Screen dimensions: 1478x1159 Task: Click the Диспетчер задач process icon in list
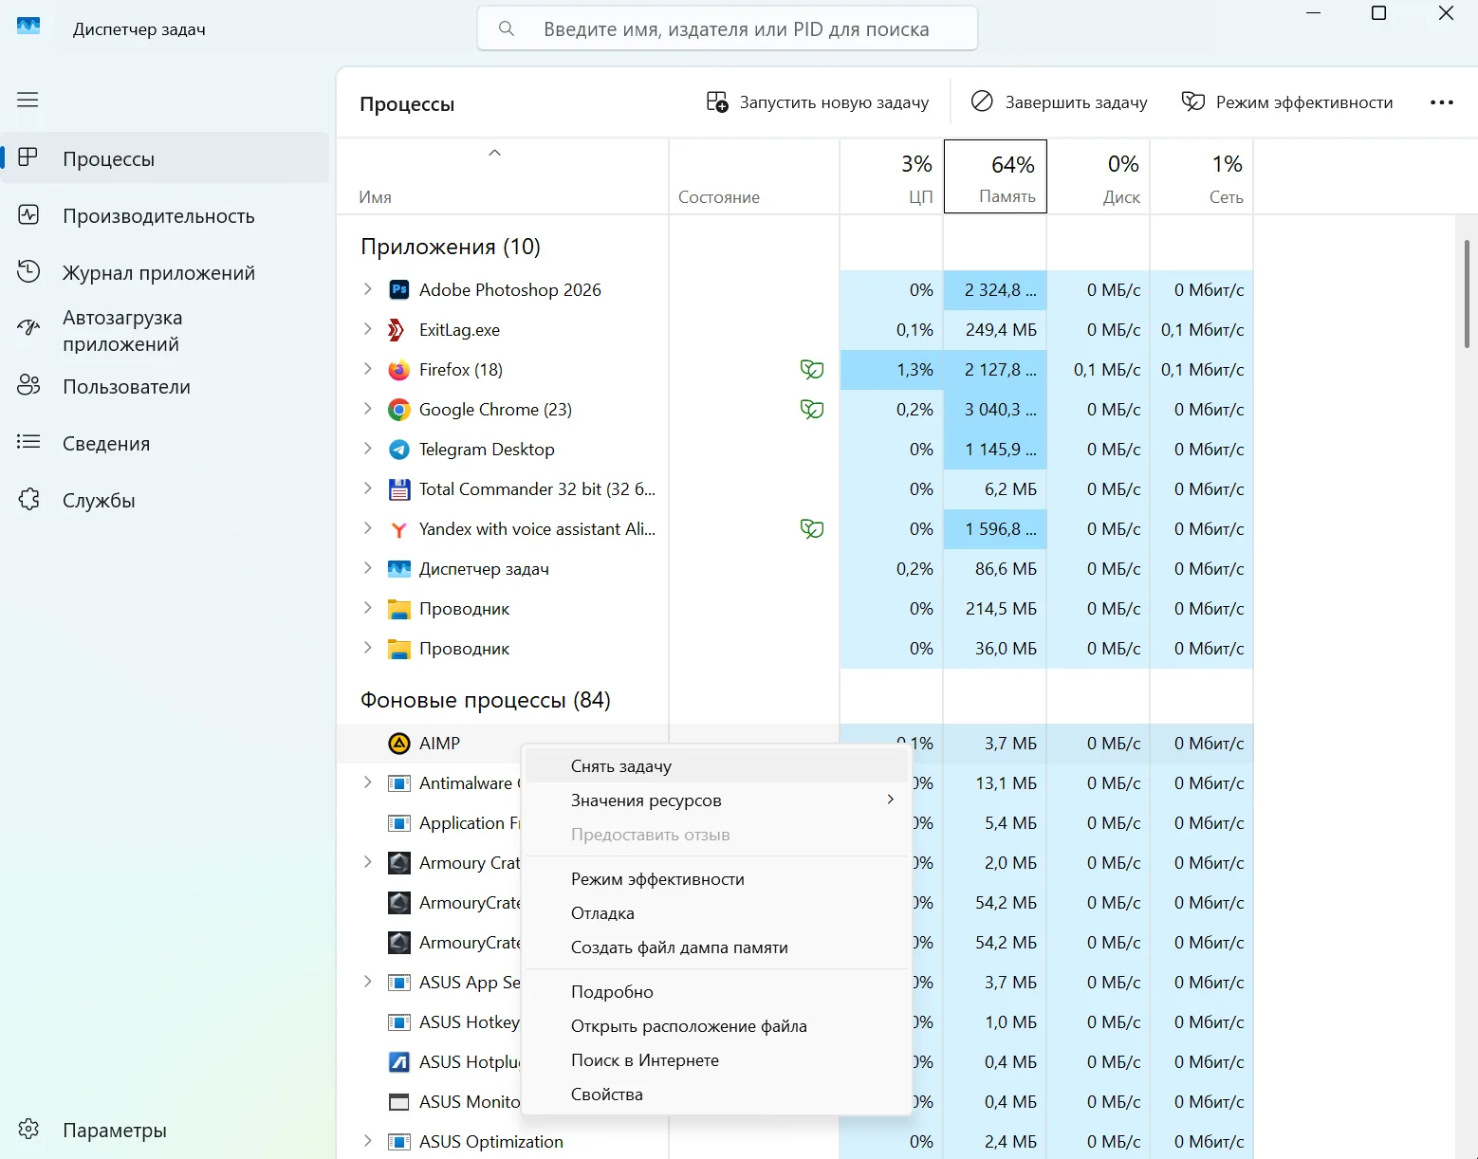[399, 569]
